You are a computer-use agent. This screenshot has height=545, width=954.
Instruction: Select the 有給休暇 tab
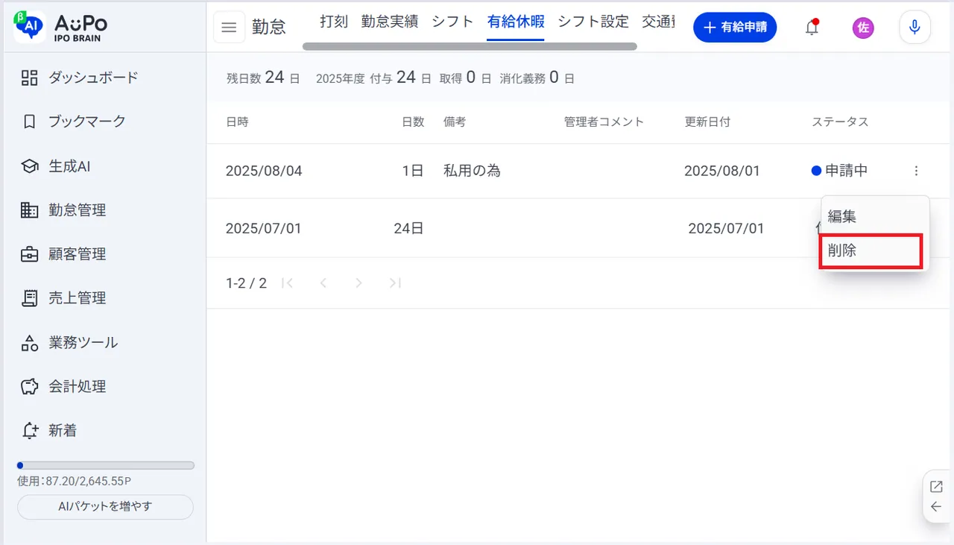(x=516, y=22)
